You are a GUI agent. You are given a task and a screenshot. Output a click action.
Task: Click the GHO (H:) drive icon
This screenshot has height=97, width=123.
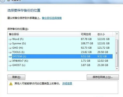pos(10,48)
